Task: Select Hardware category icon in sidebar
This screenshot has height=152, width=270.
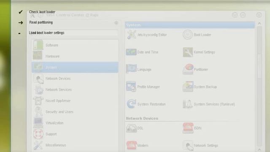Action: point(38,55)
